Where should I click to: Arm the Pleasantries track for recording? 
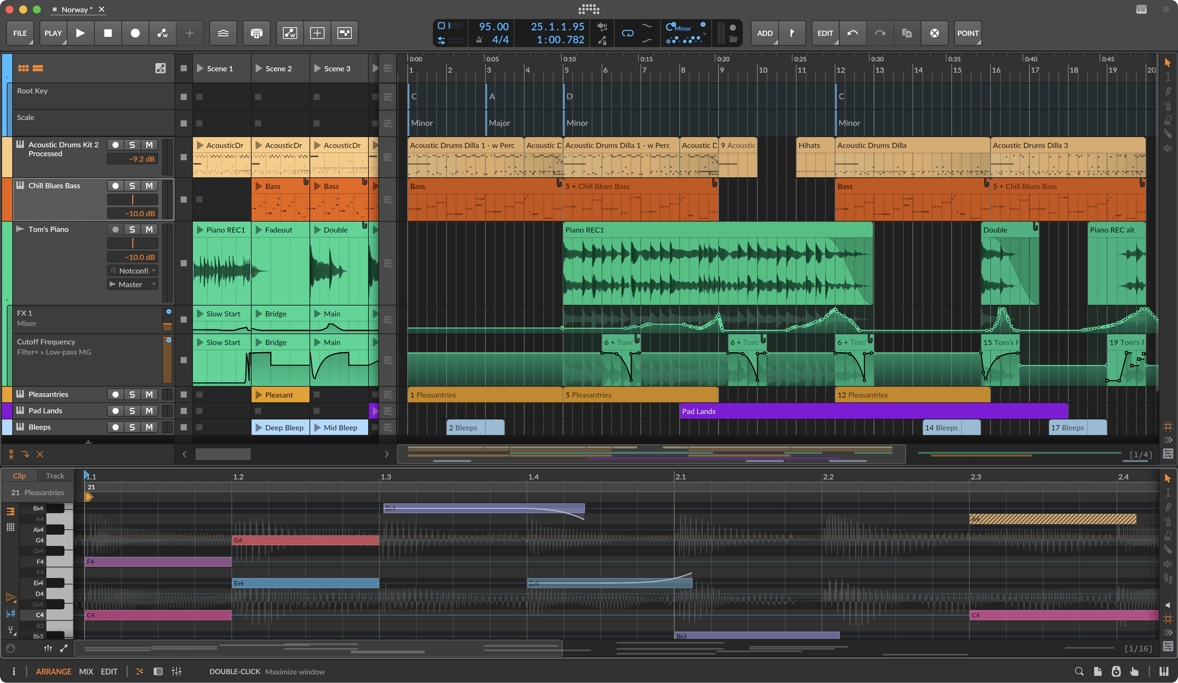[x=116, y=394]
